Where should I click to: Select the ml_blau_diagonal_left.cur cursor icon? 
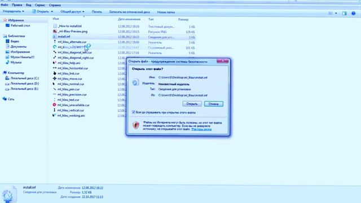55,52
